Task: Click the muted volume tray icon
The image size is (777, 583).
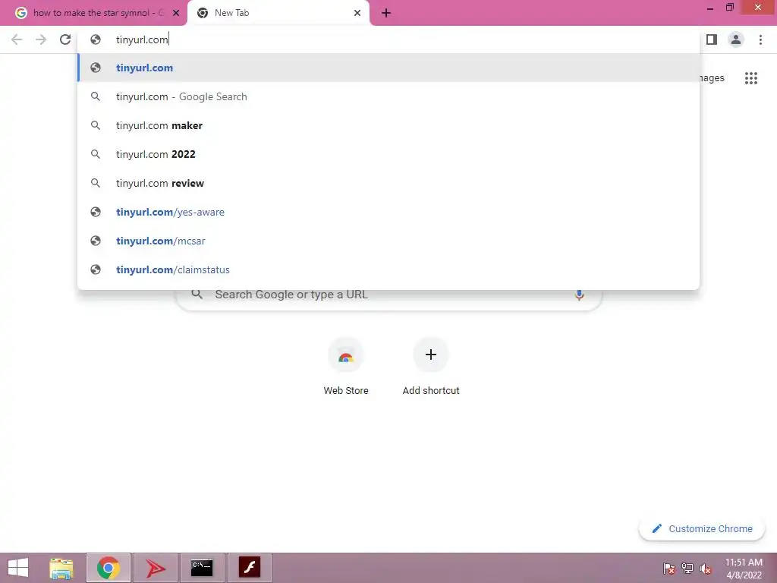Action: (x=706, y=568)
